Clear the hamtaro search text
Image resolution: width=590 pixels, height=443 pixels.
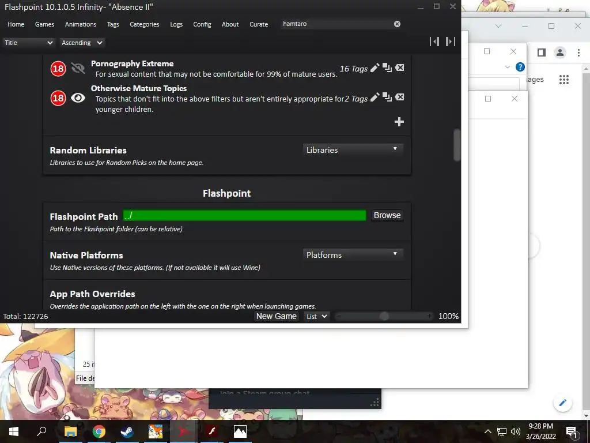click(397, 24)
